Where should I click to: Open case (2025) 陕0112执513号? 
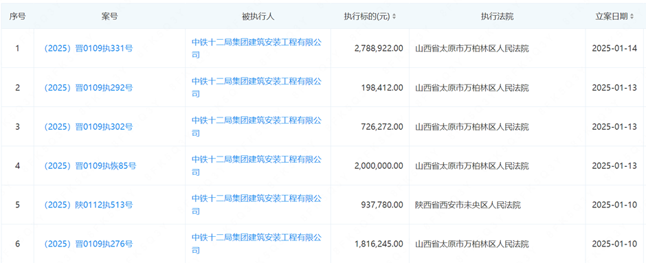[88, 205]
